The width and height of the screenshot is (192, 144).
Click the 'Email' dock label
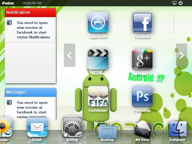[x=37, y=140]
